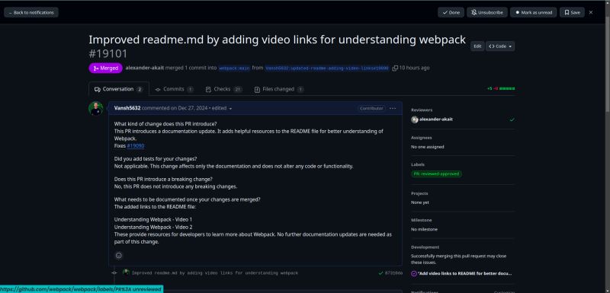Open the Vansh5632 avatar beside the comment
The image size is (610, 293).
[96, 109]
